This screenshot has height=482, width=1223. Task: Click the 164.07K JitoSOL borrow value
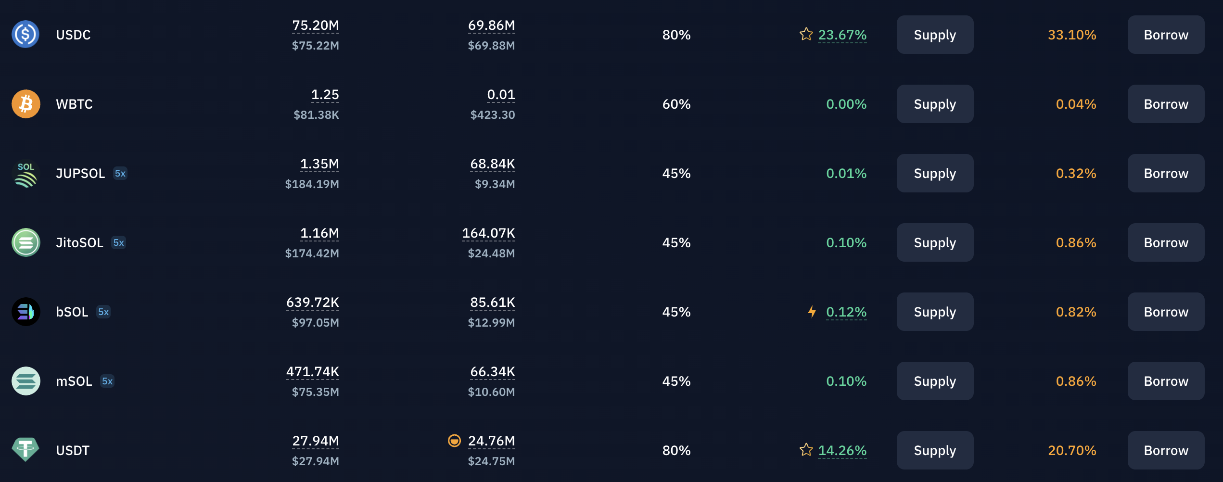click(488, 233)
